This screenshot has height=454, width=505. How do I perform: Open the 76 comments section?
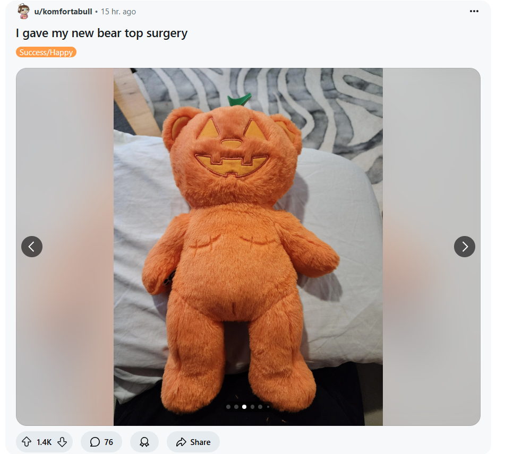(101, 442)
